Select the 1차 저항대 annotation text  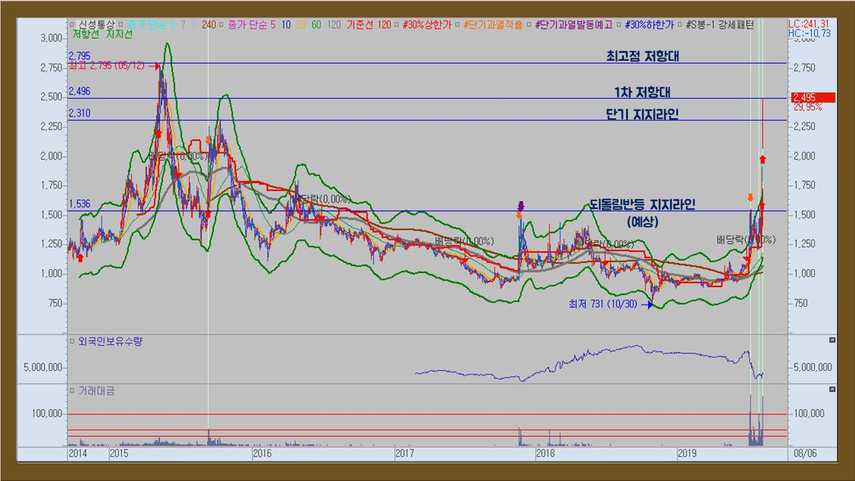pos(642,92)
